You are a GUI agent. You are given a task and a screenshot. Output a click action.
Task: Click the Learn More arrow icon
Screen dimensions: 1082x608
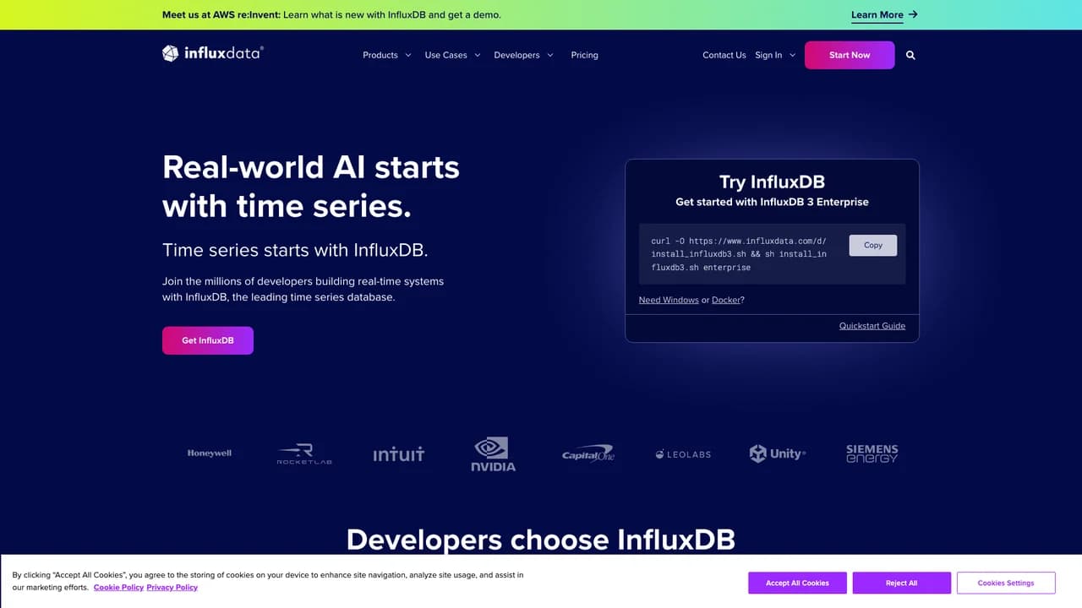point(913,14)
